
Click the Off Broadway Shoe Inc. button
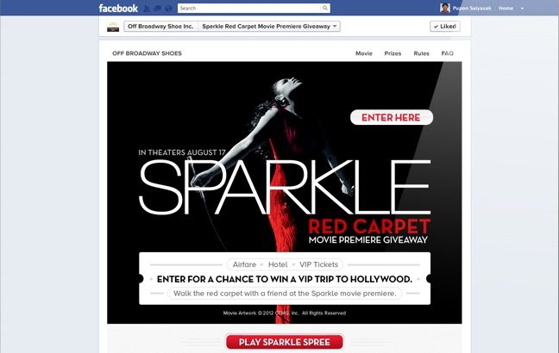[160, 27]
